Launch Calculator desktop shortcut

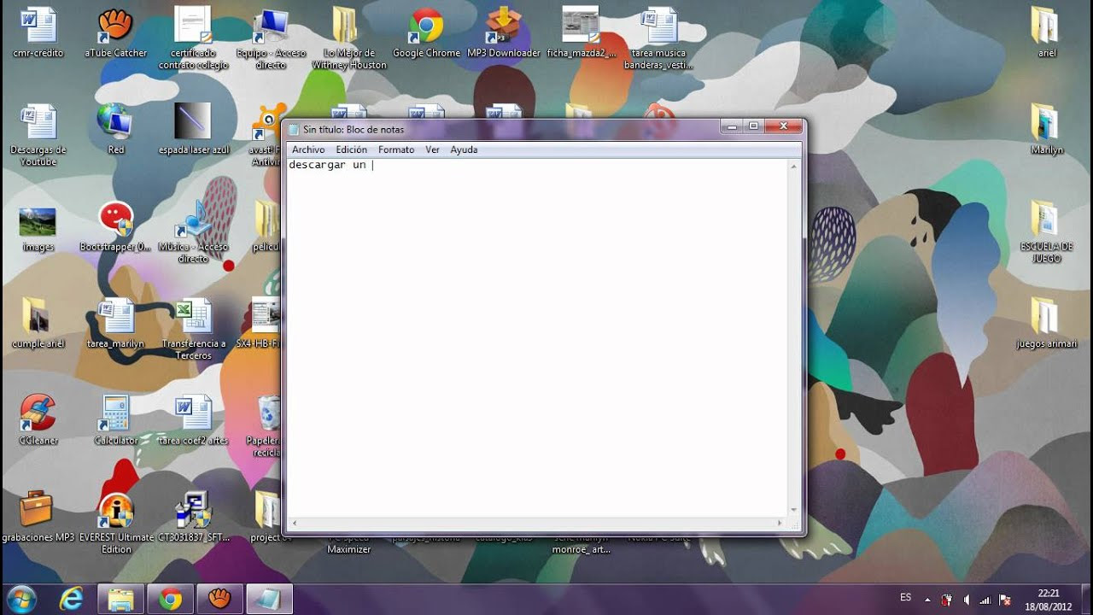point(115,413)
